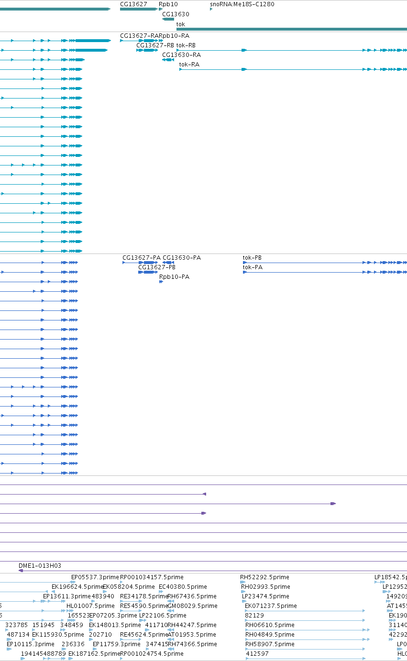Select EST EP07205.3prime

pos(113,615)
